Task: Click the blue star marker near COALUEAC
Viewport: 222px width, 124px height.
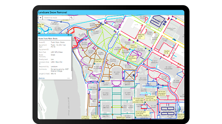Action: [61, 22]
